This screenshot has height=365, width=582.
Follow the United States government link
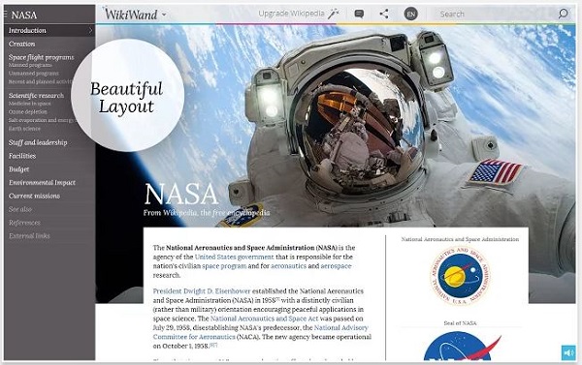234,257
